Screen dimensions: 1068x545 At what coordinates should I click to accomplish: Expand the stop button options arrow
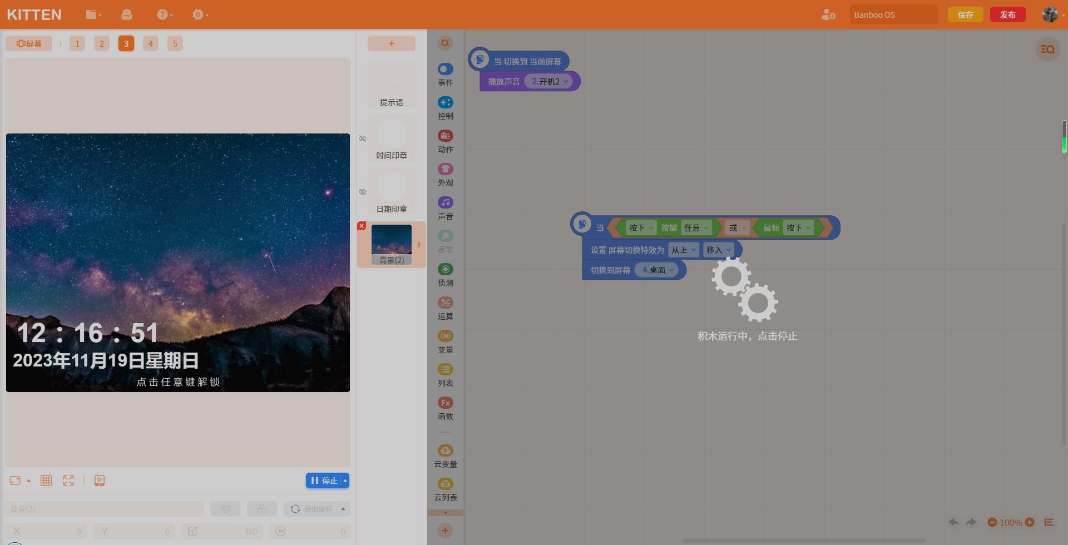[345, 480]
